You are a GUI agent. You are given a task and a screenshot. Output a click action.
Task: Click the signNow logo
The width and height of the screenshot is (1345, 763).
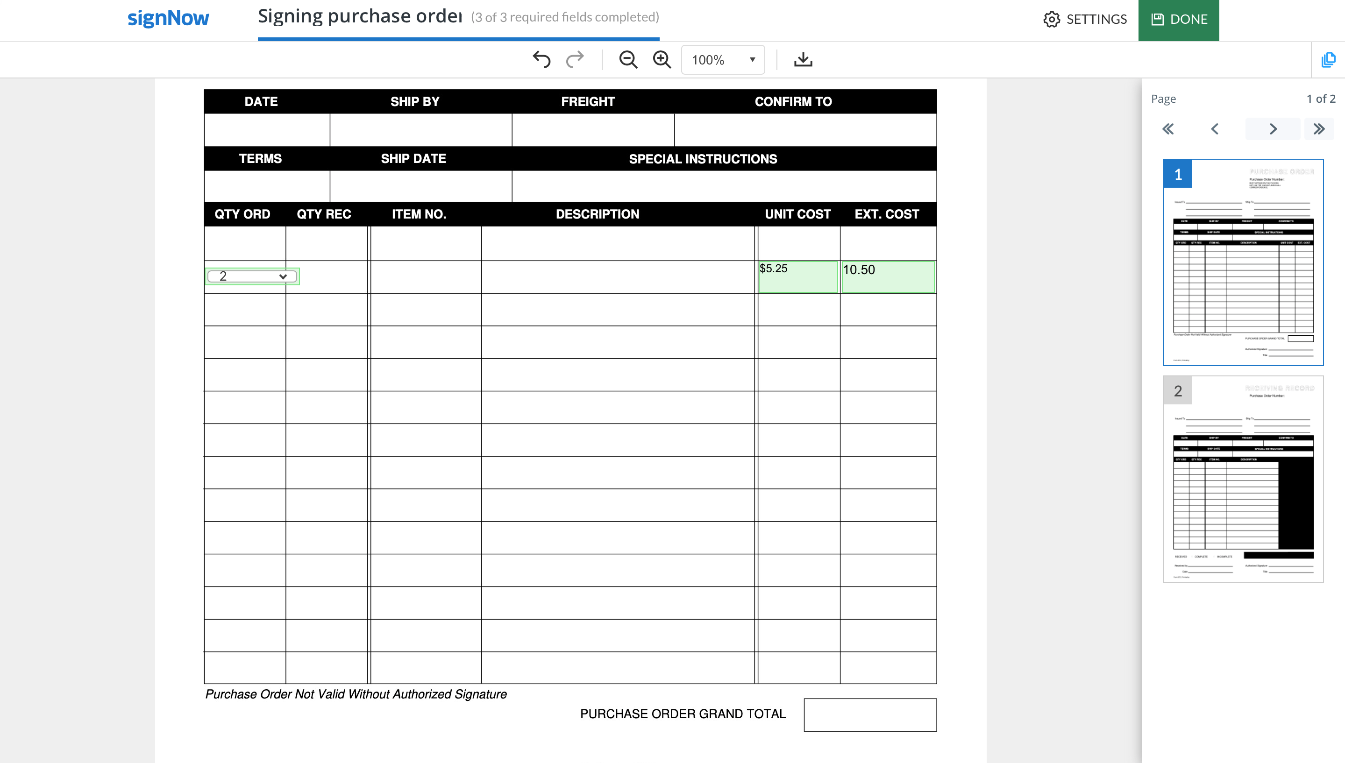coord(168,18)
